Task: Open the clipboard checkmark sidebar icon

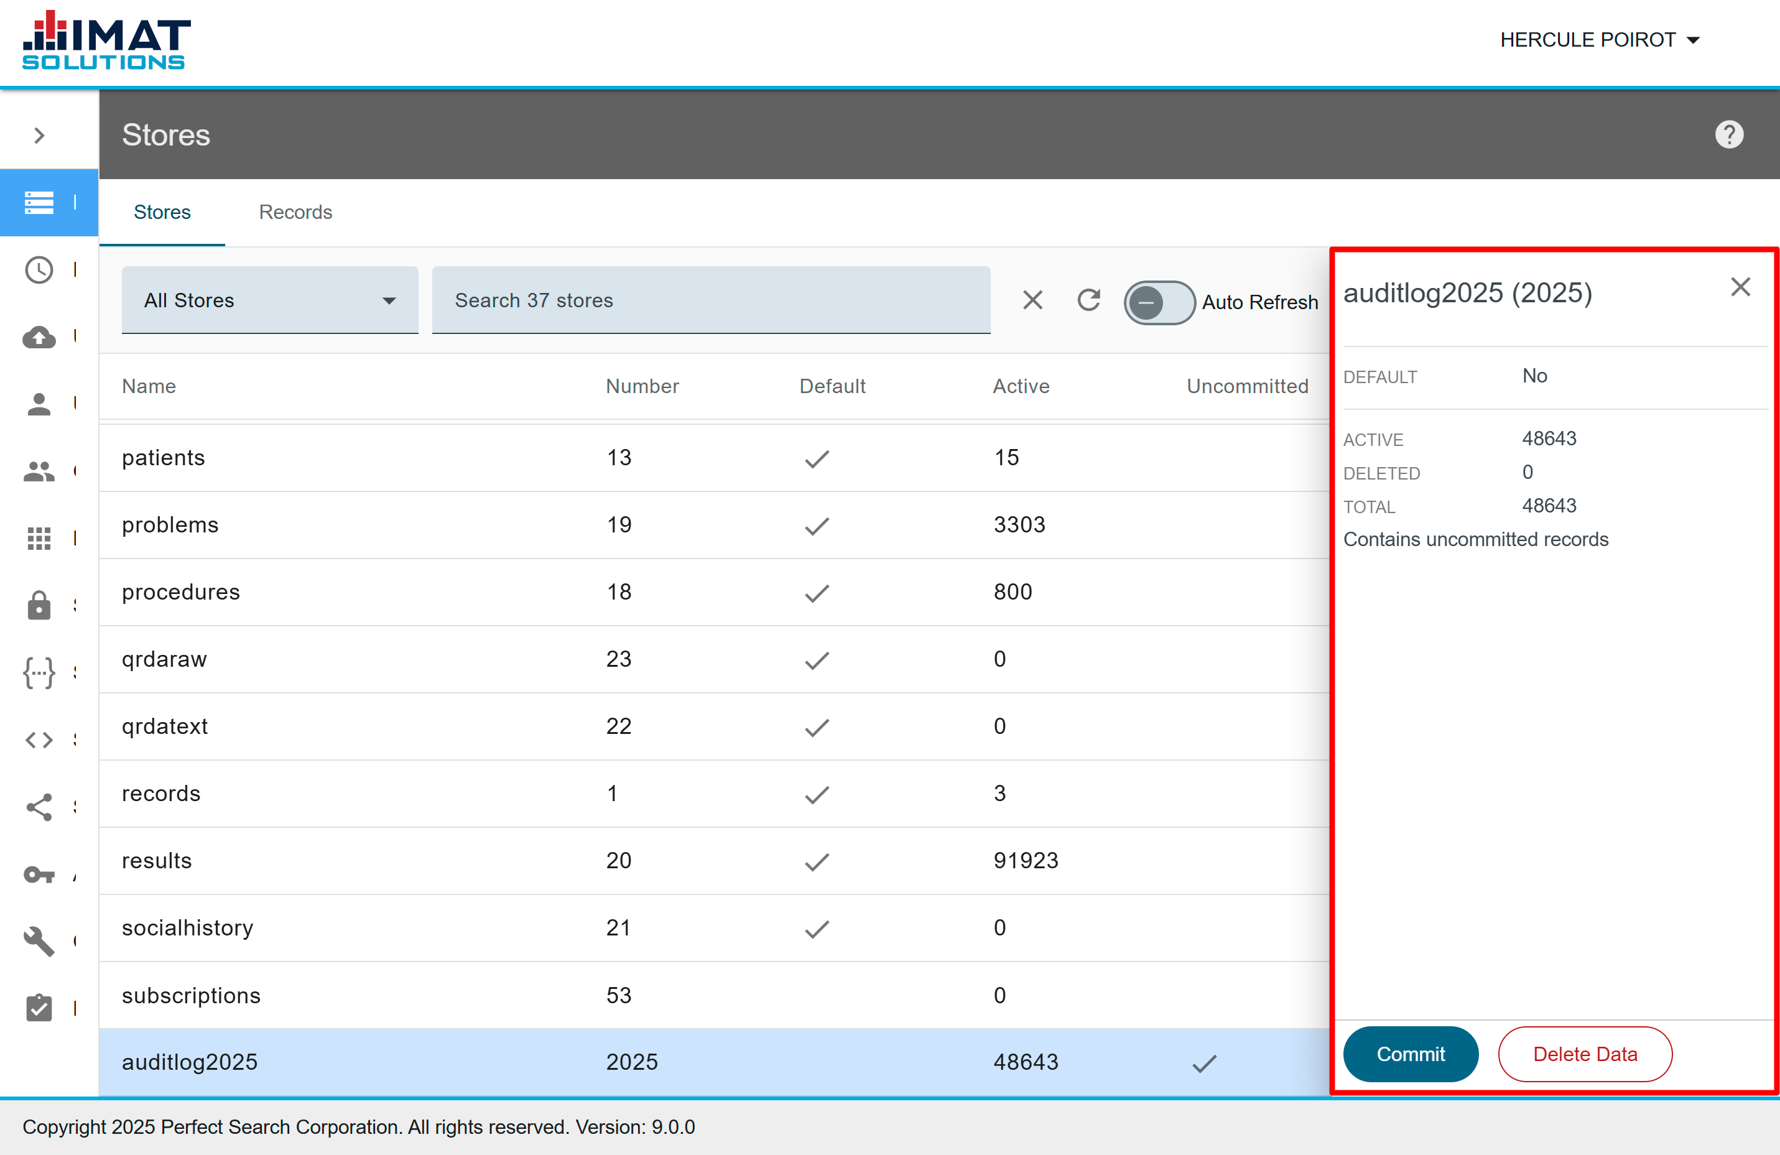Action: click(x=39, y=1007)
